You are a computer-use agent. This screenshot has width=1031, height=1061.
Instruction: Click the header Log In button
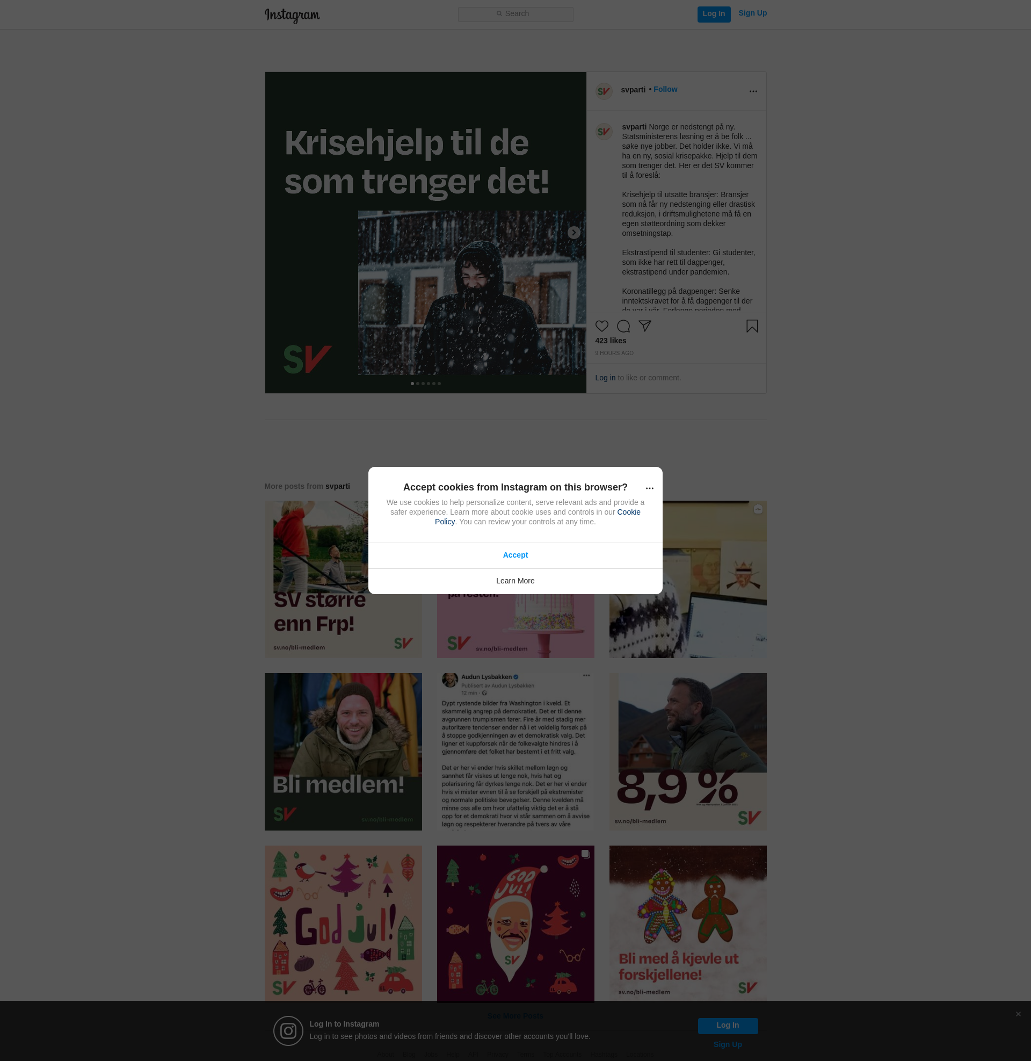pyautogui.click(x=714, y=14)
